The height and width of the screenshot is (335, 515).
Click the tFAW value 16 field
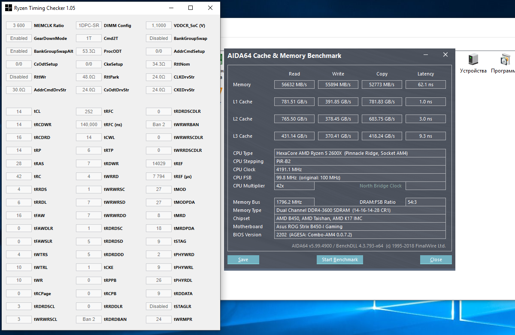click(19, 215)
